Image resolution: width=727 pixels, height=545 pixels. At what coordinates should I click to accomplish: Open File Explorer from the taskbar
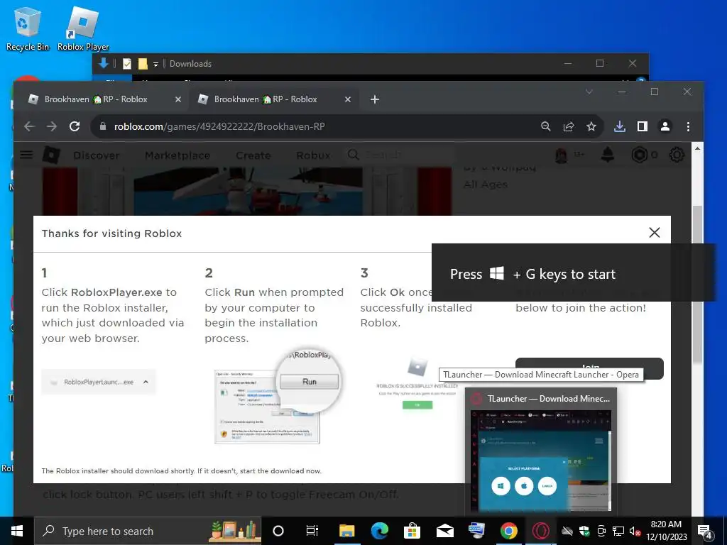(x=346, y=531)
